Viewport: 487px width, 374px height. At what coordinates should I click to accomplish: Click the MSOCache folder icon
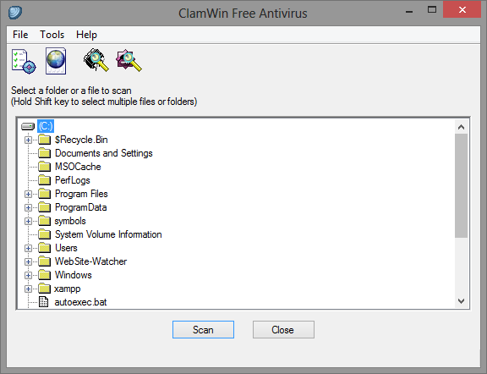click(x=45, y=167)
